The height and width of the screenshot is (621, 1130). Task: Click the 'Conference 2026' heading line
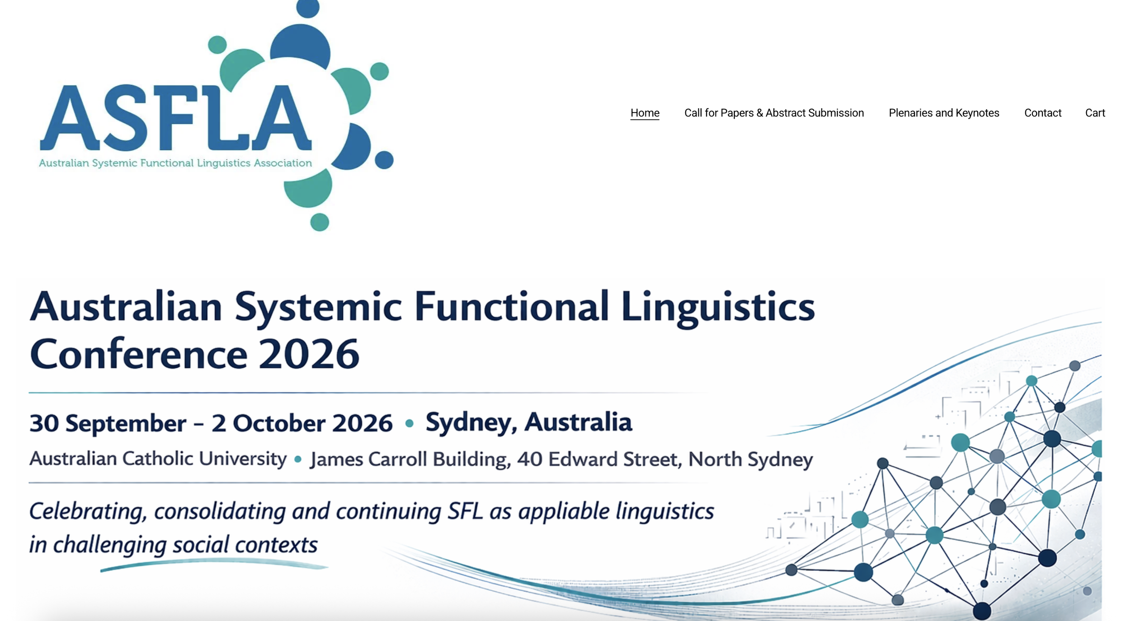coord(194,354)
